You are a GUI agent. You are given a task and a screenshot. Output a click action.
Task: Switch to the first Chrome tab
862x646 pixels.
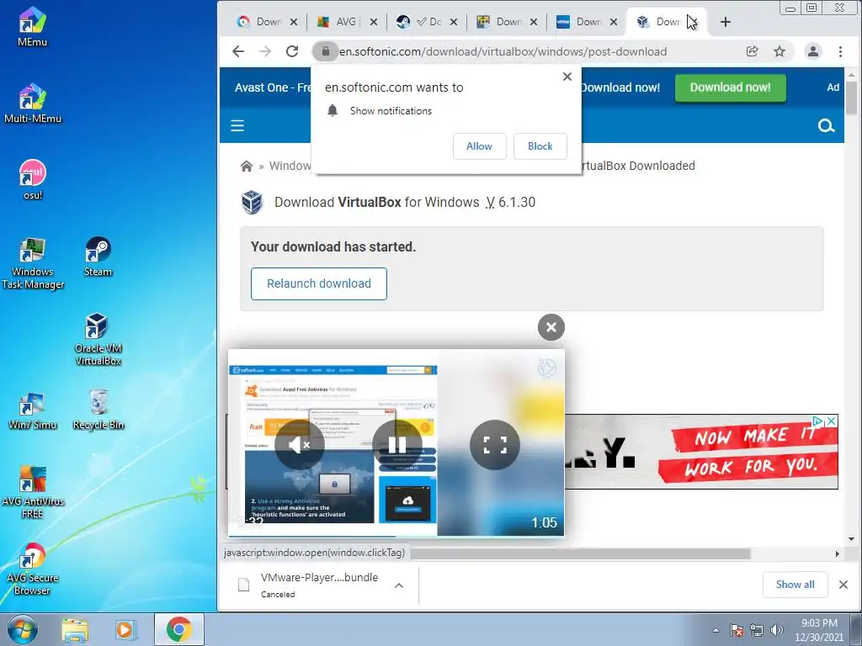click(267, 22)
